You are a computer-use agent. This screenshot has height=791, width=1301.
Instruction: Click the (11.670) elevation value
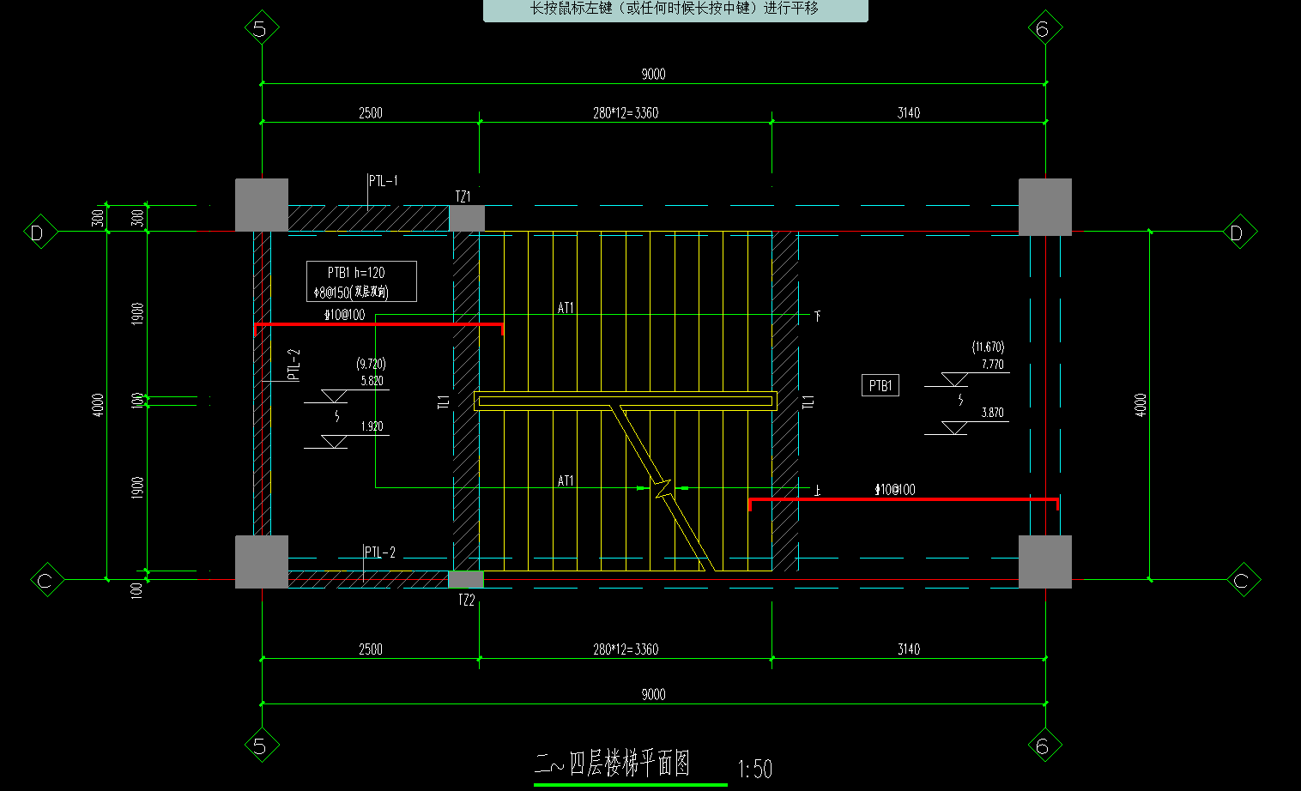988,347
